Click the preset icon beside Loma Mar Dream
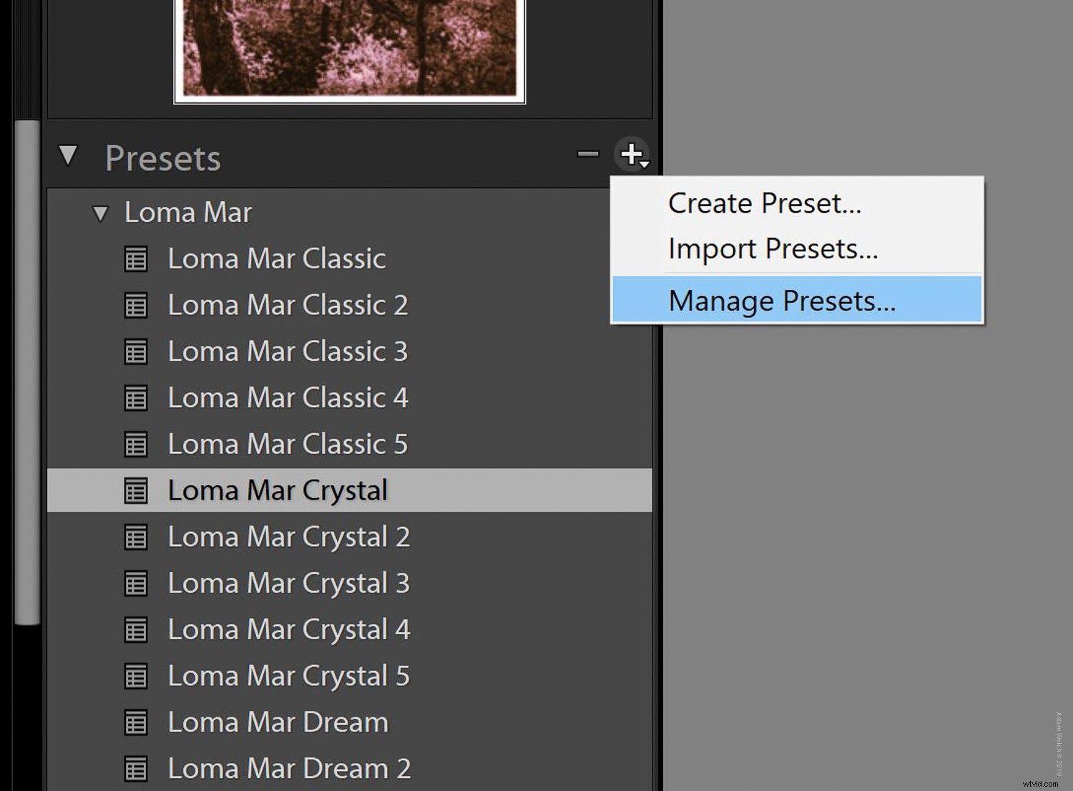 click(x=136, y=722)
